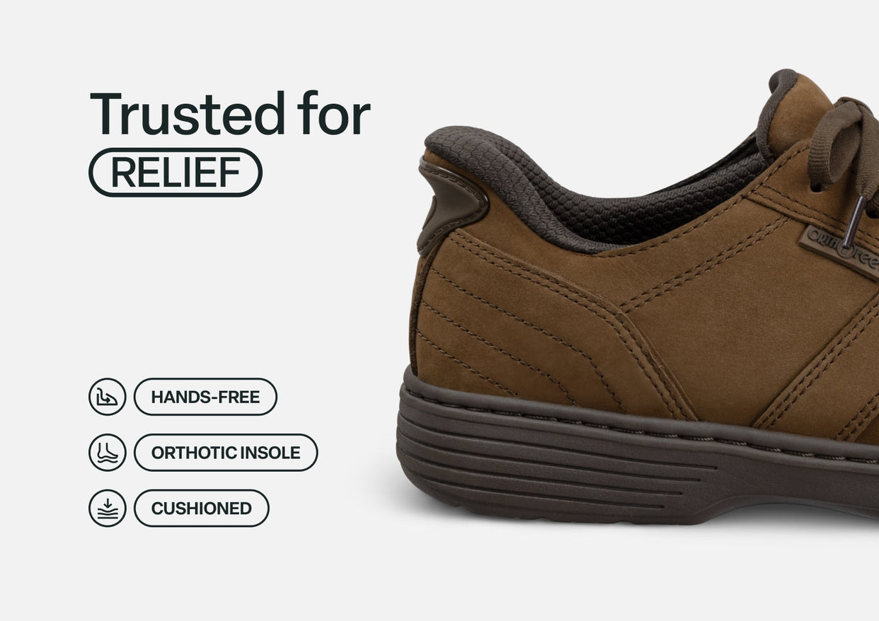Click the "Trusted for" headline text
This screenshot has height=621, width=879.
pos(230,113)
